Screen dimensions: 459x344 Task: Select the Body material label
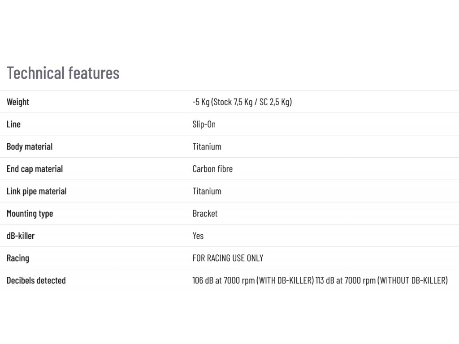(30, 146)
